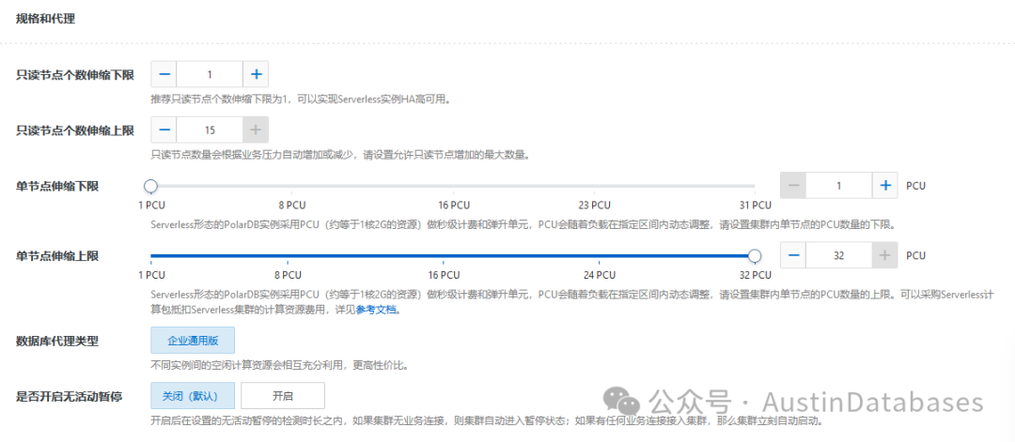Select 关闭（默认）for no-activity pause
The image size is (1015, 442).
point(193,395)
